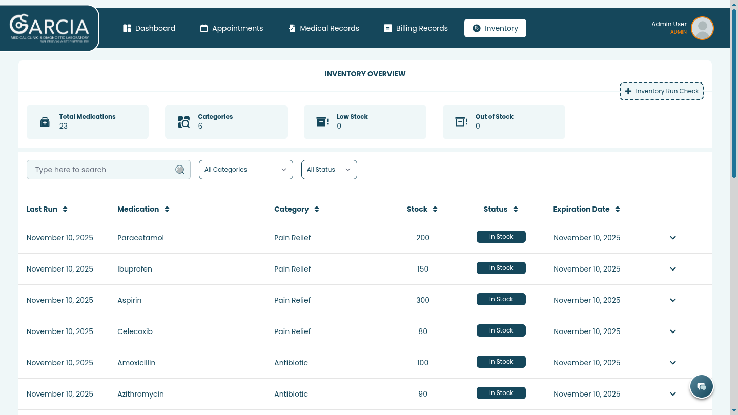Click the Garcia clinic logo
The width and height of the screenshot is (738, 415).
pyautogui.click(x=49, y=28)
